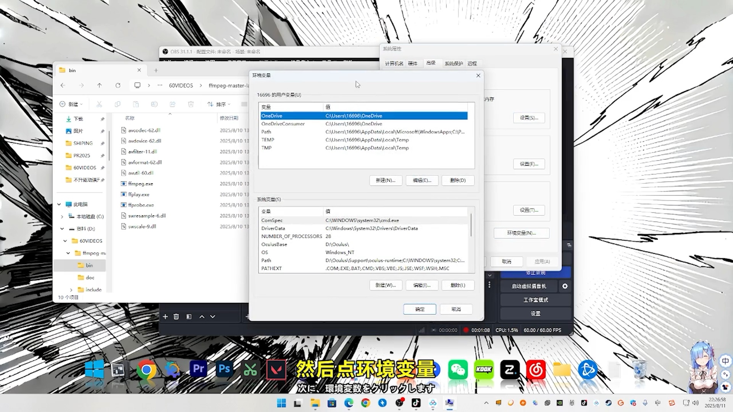Click the OBS virtual camera settings gear
The image size is (733, 412).
point(565,286)
